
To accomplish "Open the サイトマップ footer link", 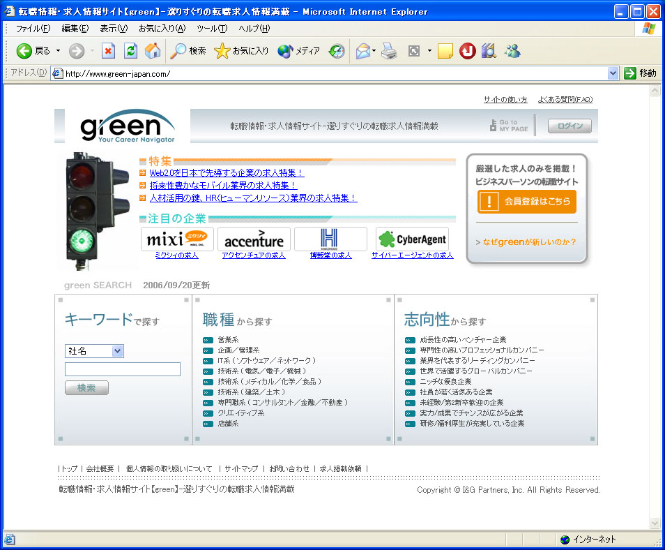I will 241,468.
